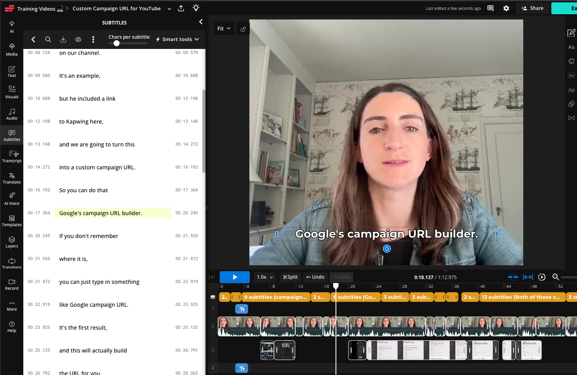Open the Text tool panel
Viewport: 577px width, 375px height.
12,71
